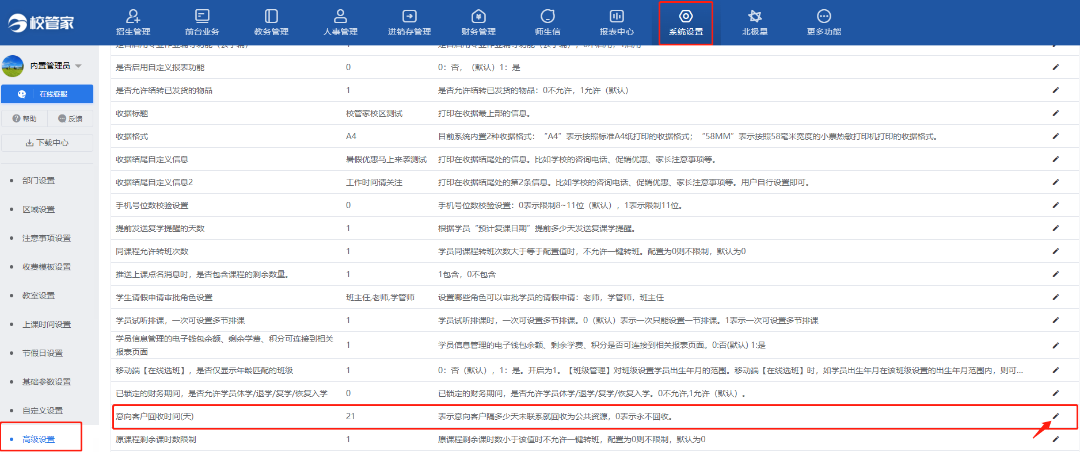Edit 同课程允许转班次数 setting

pos(1056,251)
